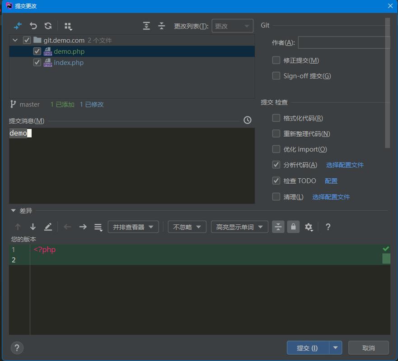Go to previous difference up arrow
Image resolution: width=398 pixels, height=361 pixels.
coord(18,227)
